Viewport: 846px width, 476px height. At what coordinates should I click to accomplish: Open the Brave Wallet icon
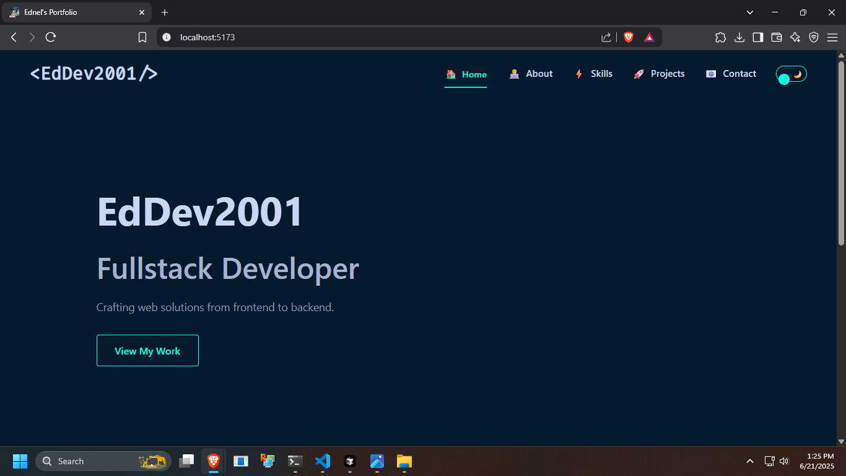[x=776, y=37]
